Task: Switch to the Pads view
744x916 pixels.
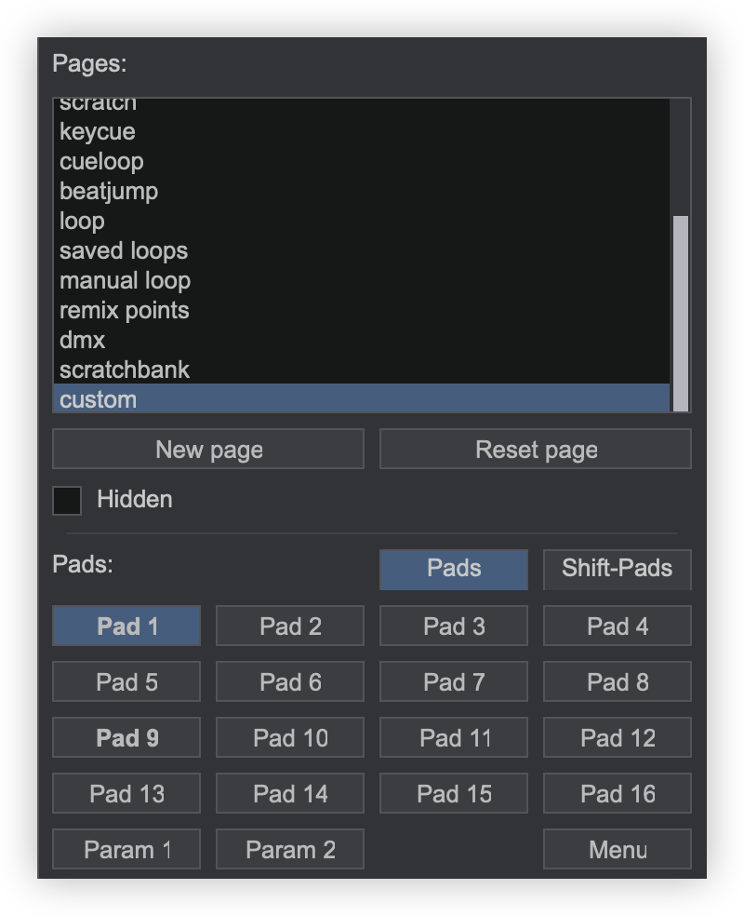Action: (454, 569)
